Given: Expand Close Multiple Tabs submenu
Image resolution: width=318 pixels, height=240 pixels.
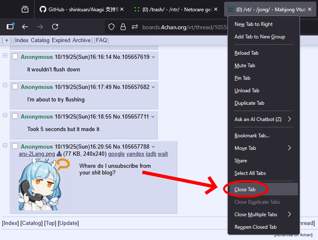Looking at the screenshot, I should (264, 215).
